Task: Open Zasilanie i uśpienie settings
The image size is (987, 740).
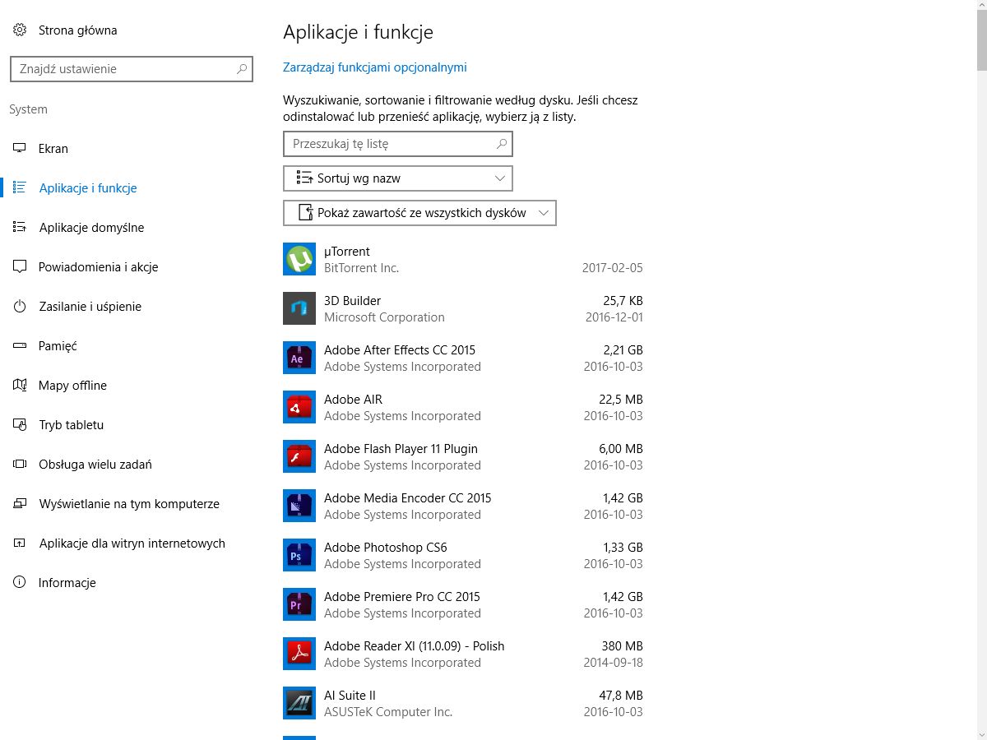Action: [x=90, y=307]
